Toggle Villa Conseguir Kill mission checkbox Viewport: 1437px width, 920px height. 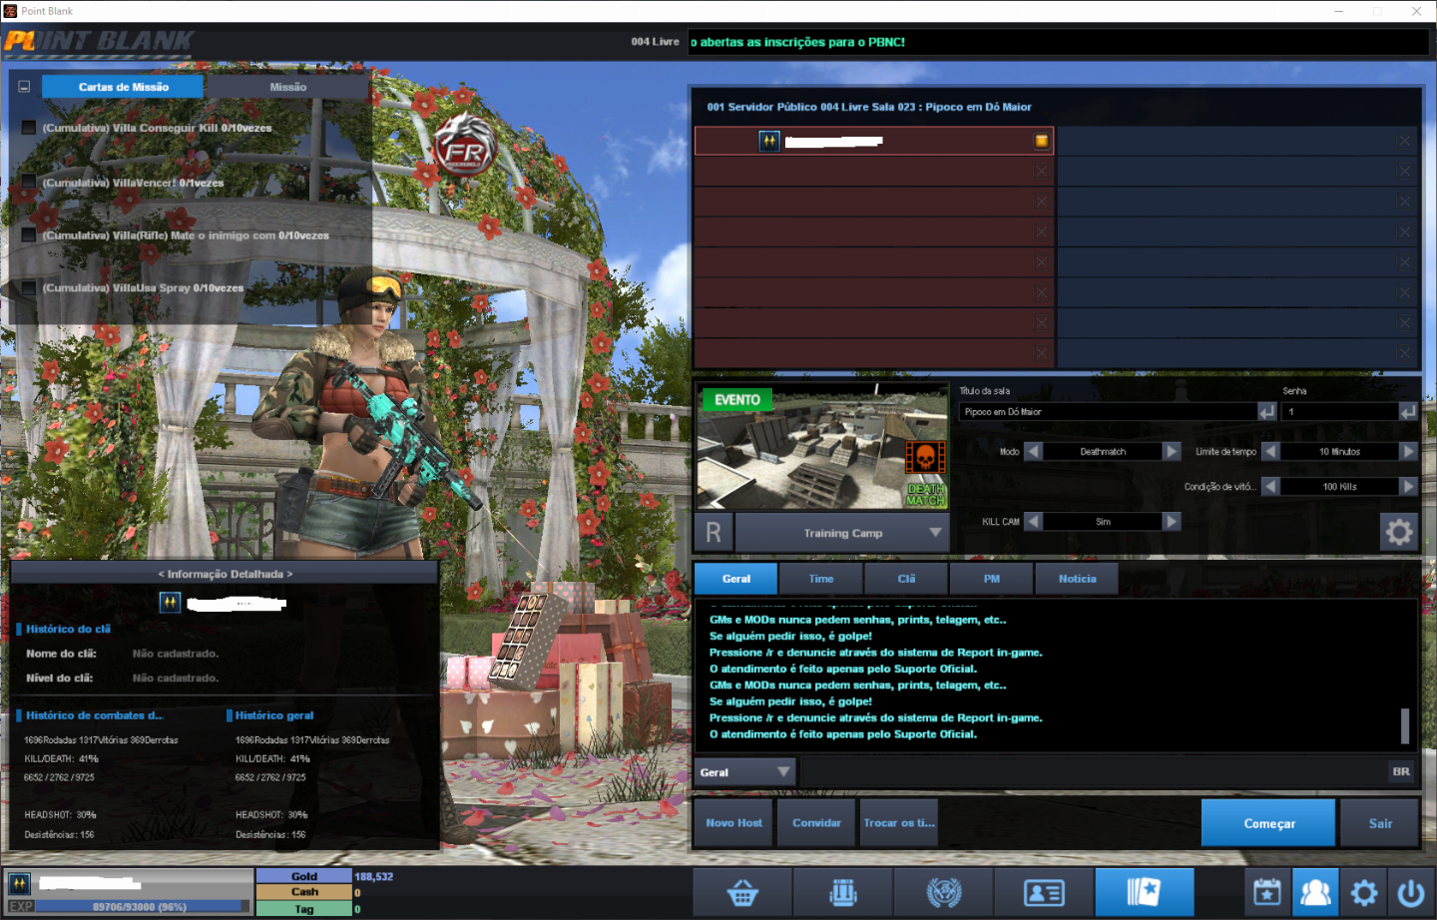(29, 128)
